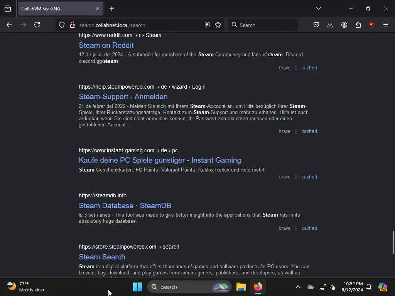Open cached link for Steam-Support result

[x=309, y=131]
